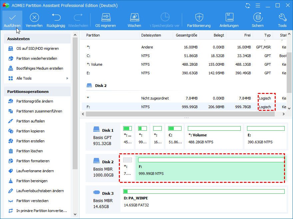293x219 pixels.
Task: Click partition list scroll-right arrow
Action: 284,114
